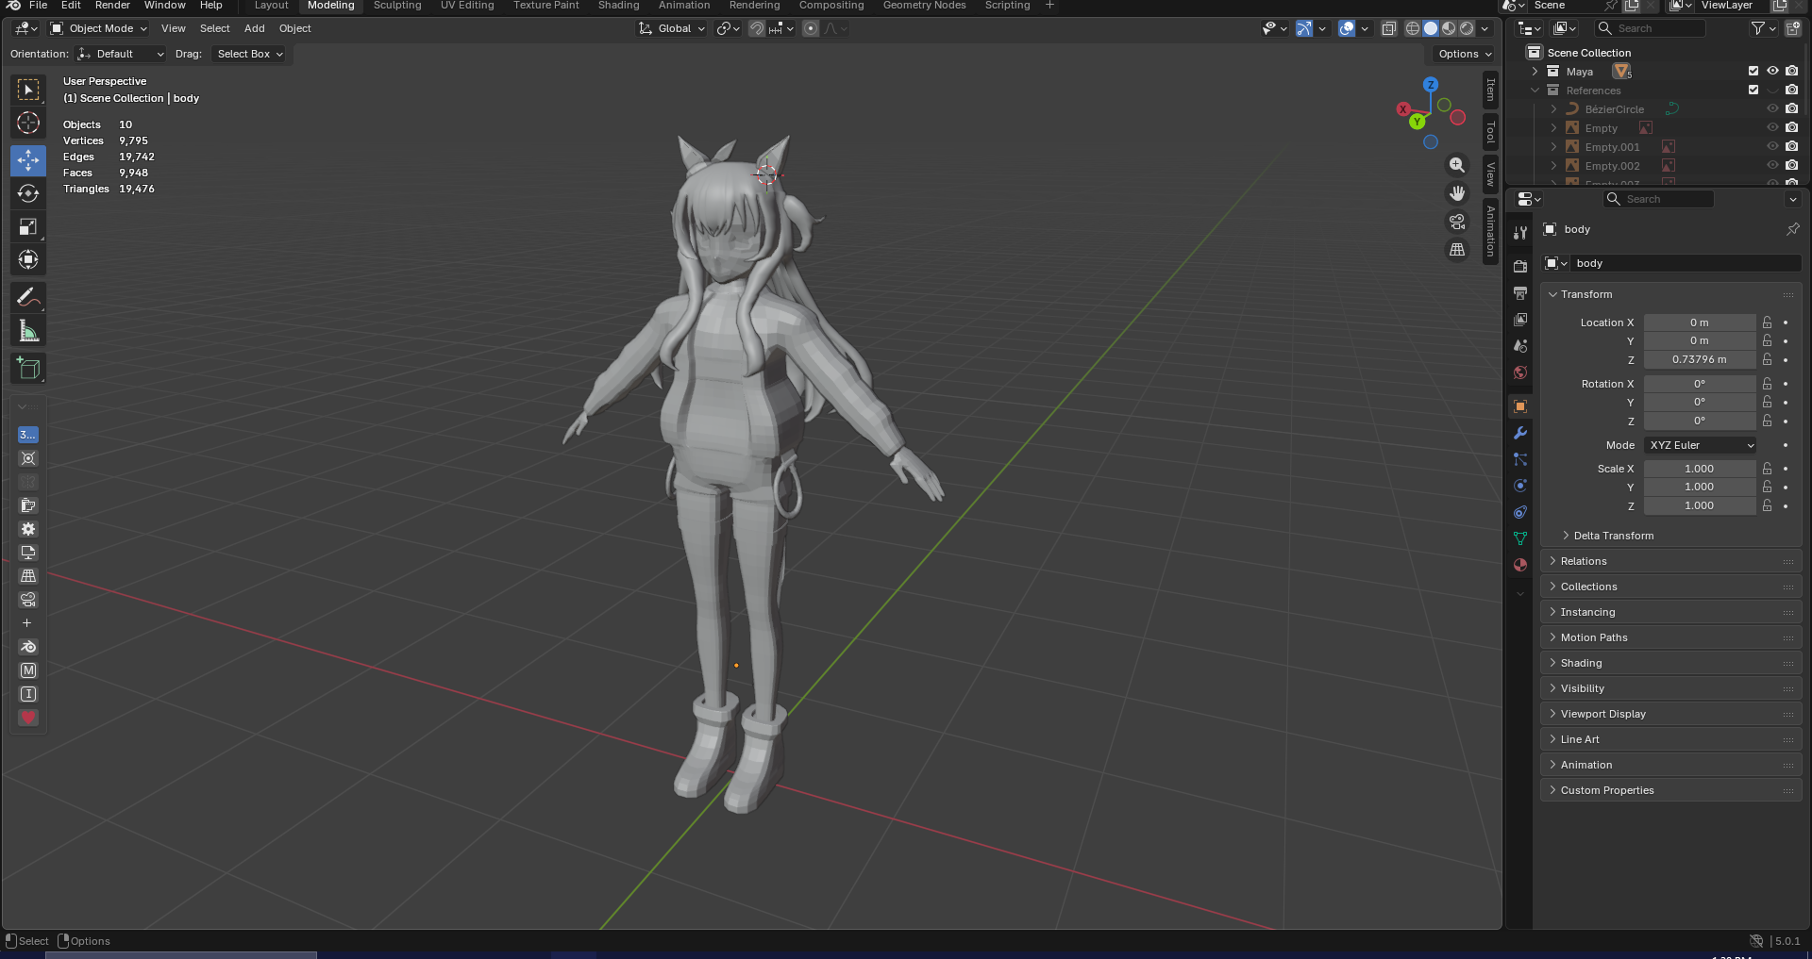
Task: Hide the Maya collection in viewport
Action: click(1772, 72)
